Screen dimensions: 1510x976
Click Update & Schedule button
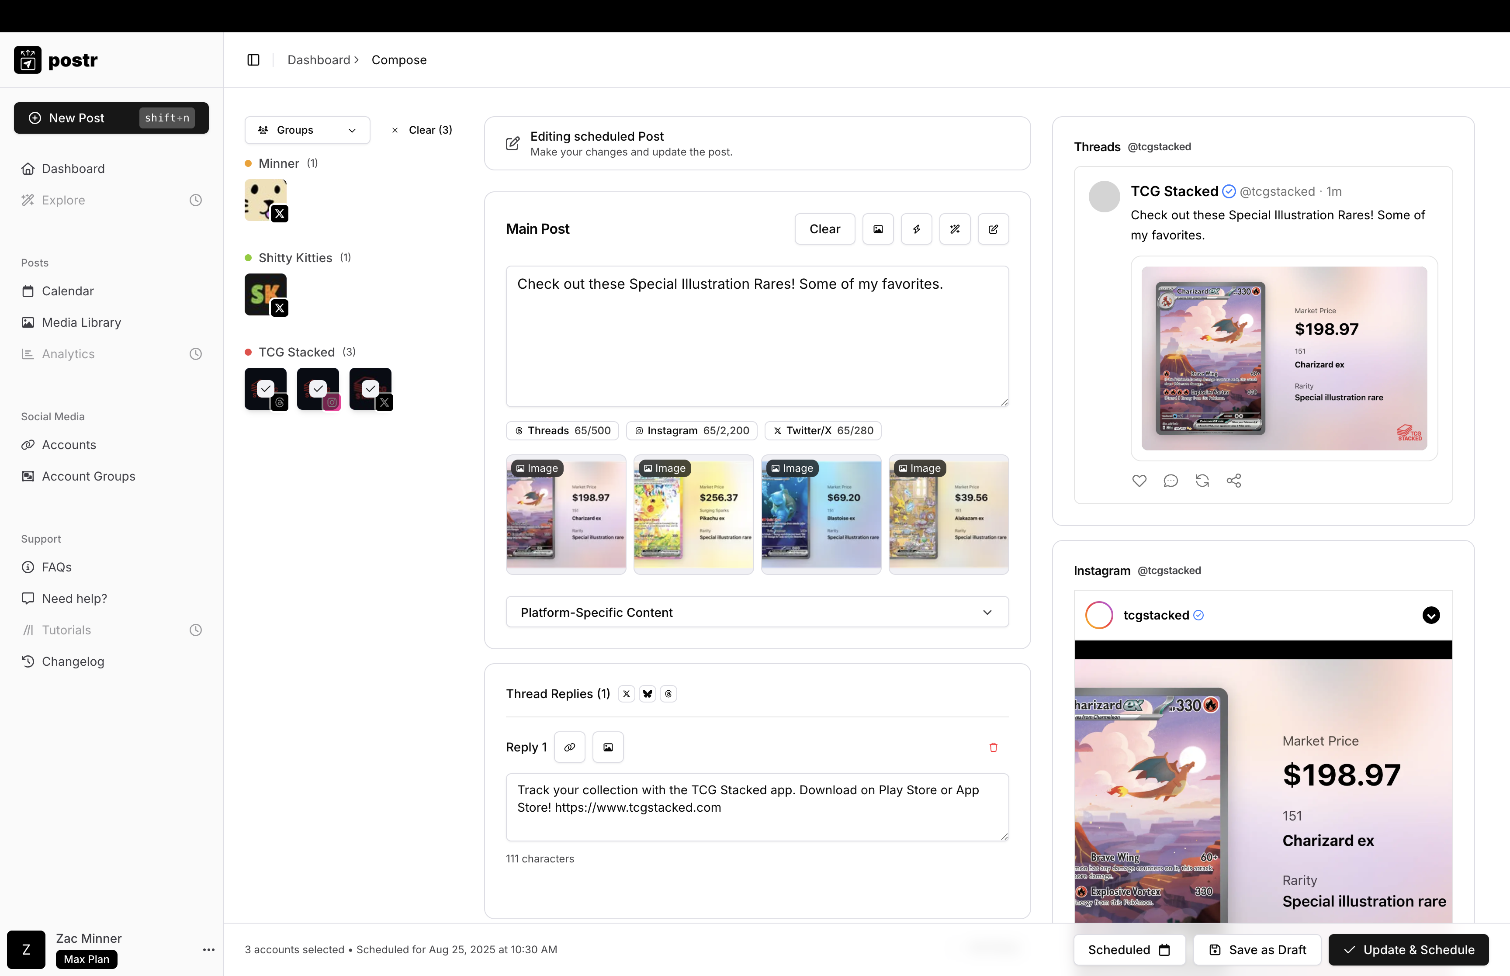1408,949
